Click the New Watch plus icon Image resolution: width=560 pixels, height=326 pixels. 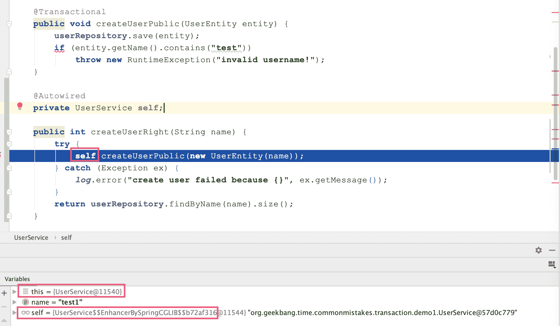coord(4,293)
